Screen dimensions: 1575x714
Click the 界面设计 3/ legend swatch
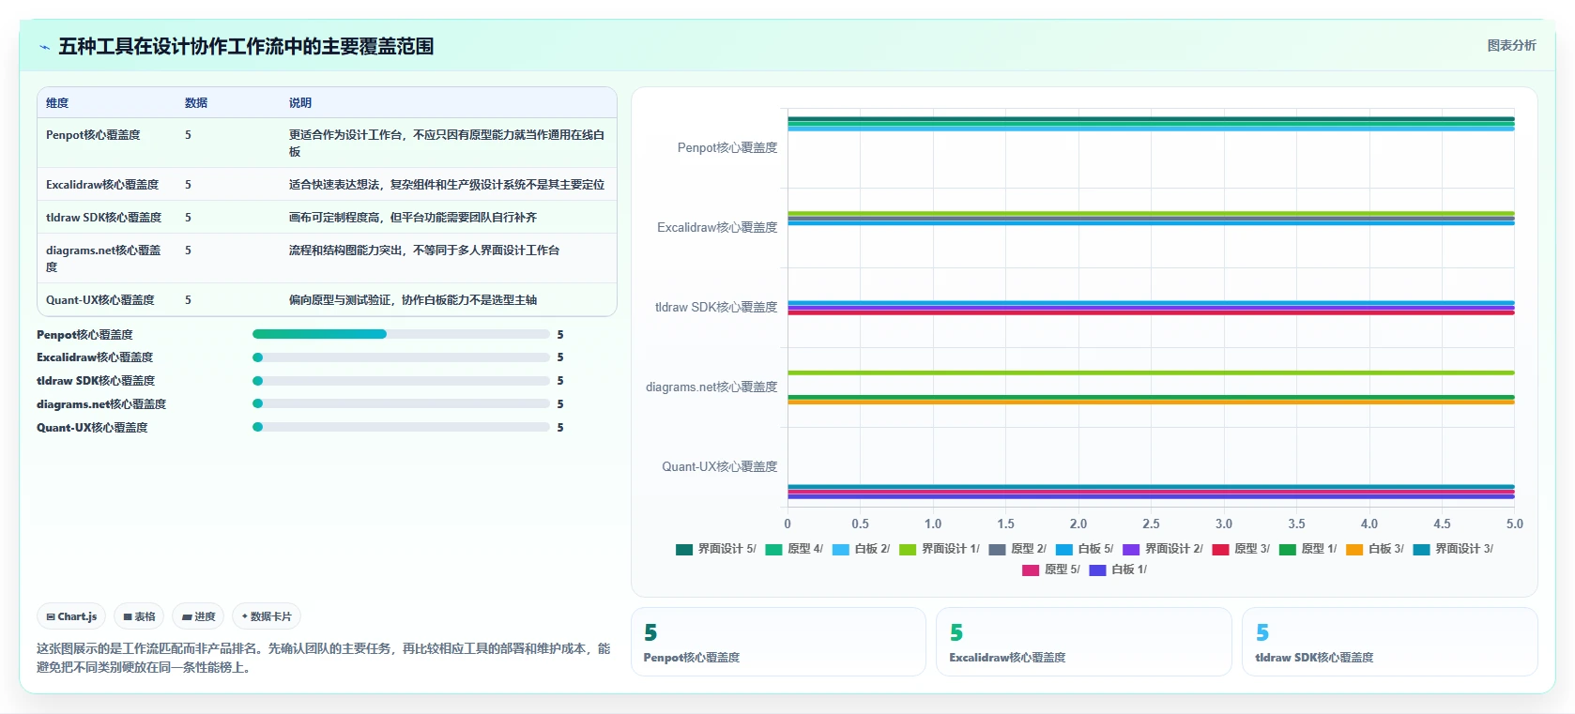point(1421,550)
